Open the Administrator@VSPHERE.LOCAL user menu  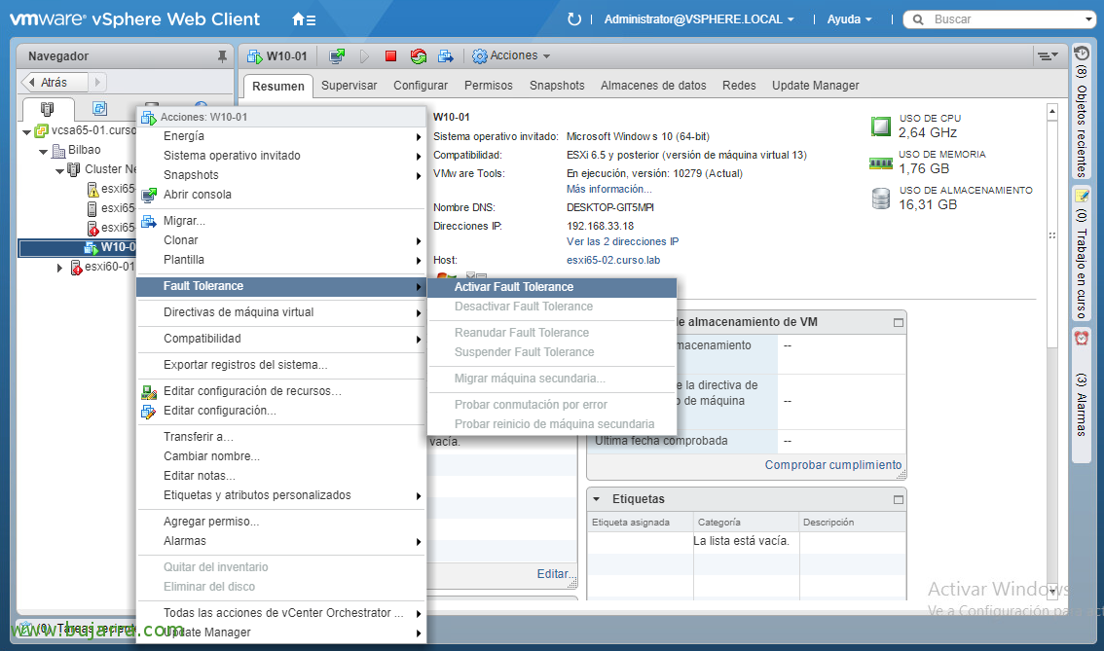tap(699, 19)
